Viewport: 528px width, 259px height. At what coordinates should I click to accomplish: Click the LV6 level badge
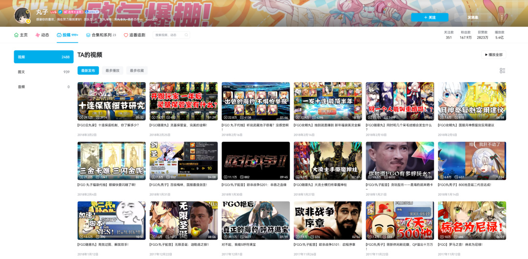click(x=53, y=12)
